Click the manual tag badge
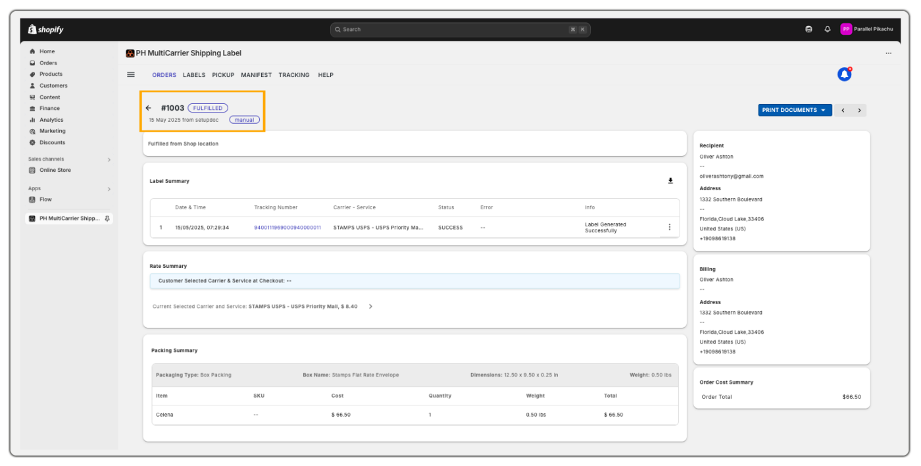The image size is (921, 466). 245,120
